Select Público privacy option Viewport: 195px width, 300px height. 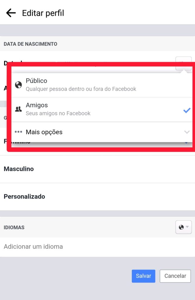pyautogui.click(x=102, y=85)
